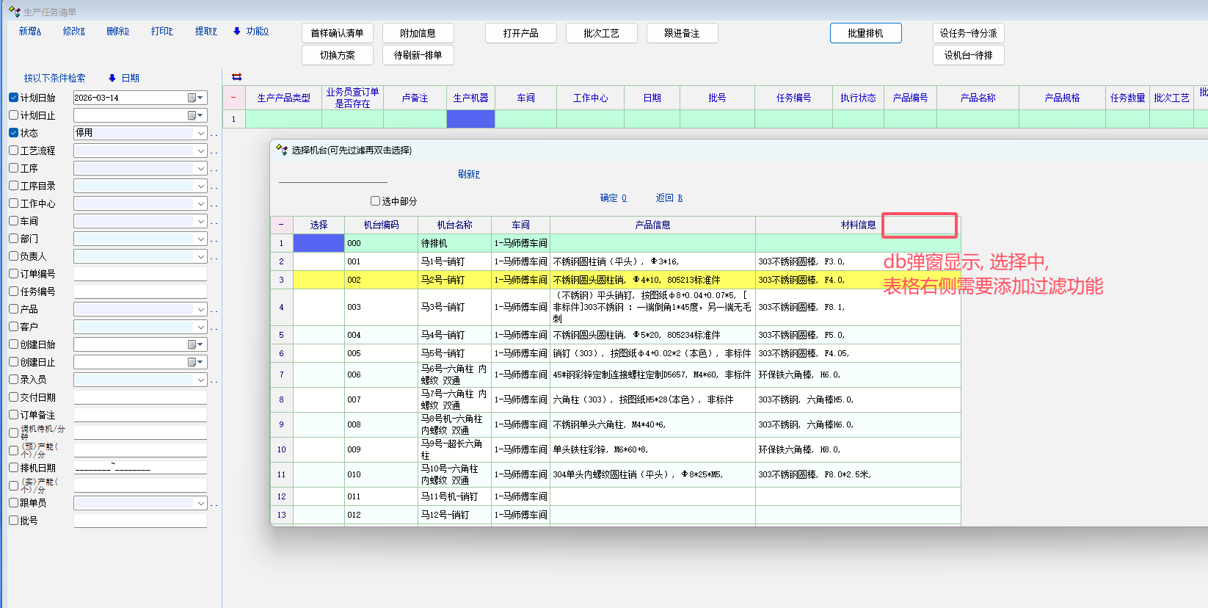
Task: Click the 确定 O link in dialog
Action: click(613, 198)
